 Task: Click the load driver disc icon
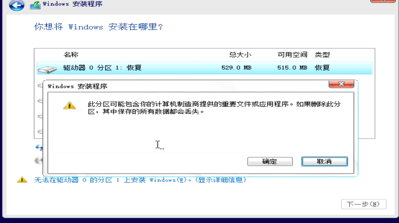point(38,161)
